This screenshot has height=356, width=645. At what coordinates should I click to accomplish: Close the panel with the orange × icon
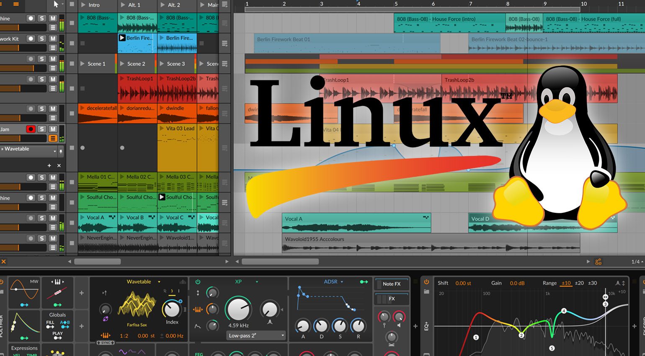(3, 261)
